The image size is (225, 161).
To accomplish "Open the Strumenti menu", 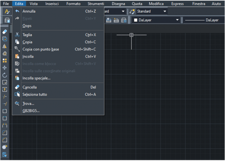I will point(96,4).
